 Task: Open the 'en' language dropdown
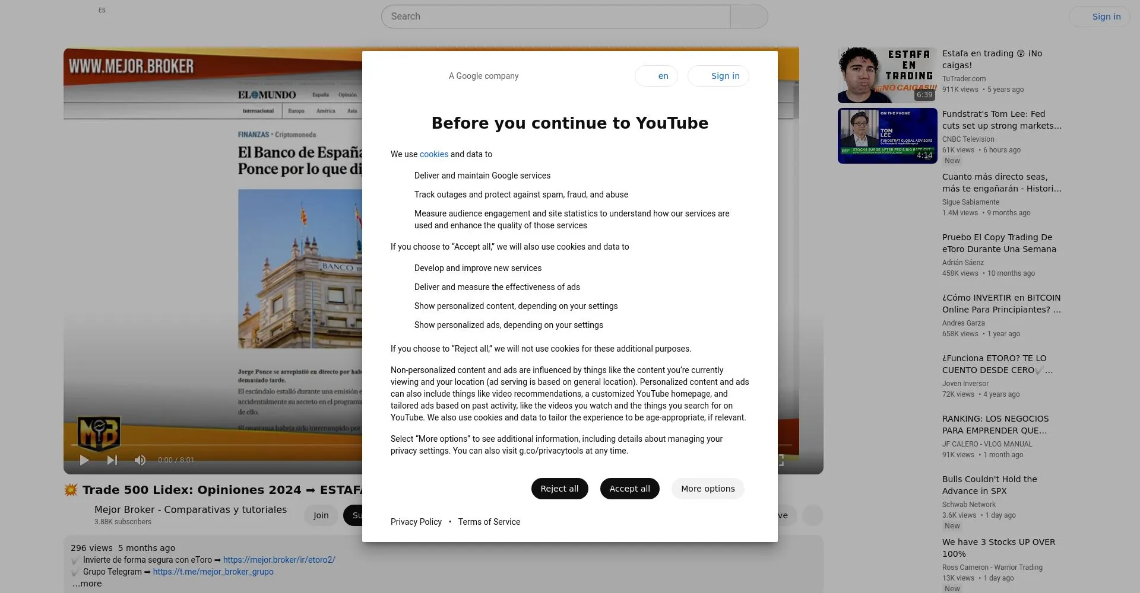656,76
